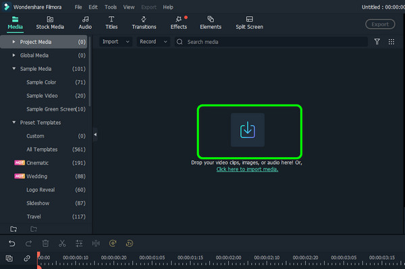Click the add track manager icon
The height and width of the screenshot is (269, 405).
9,258
